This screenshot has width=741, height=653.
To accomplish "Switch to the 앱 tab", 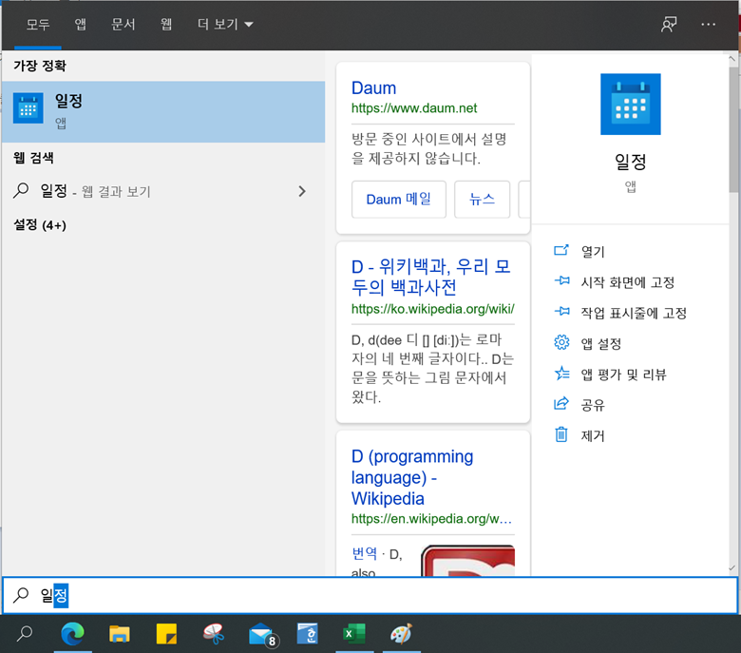I will tap(81, 25).
